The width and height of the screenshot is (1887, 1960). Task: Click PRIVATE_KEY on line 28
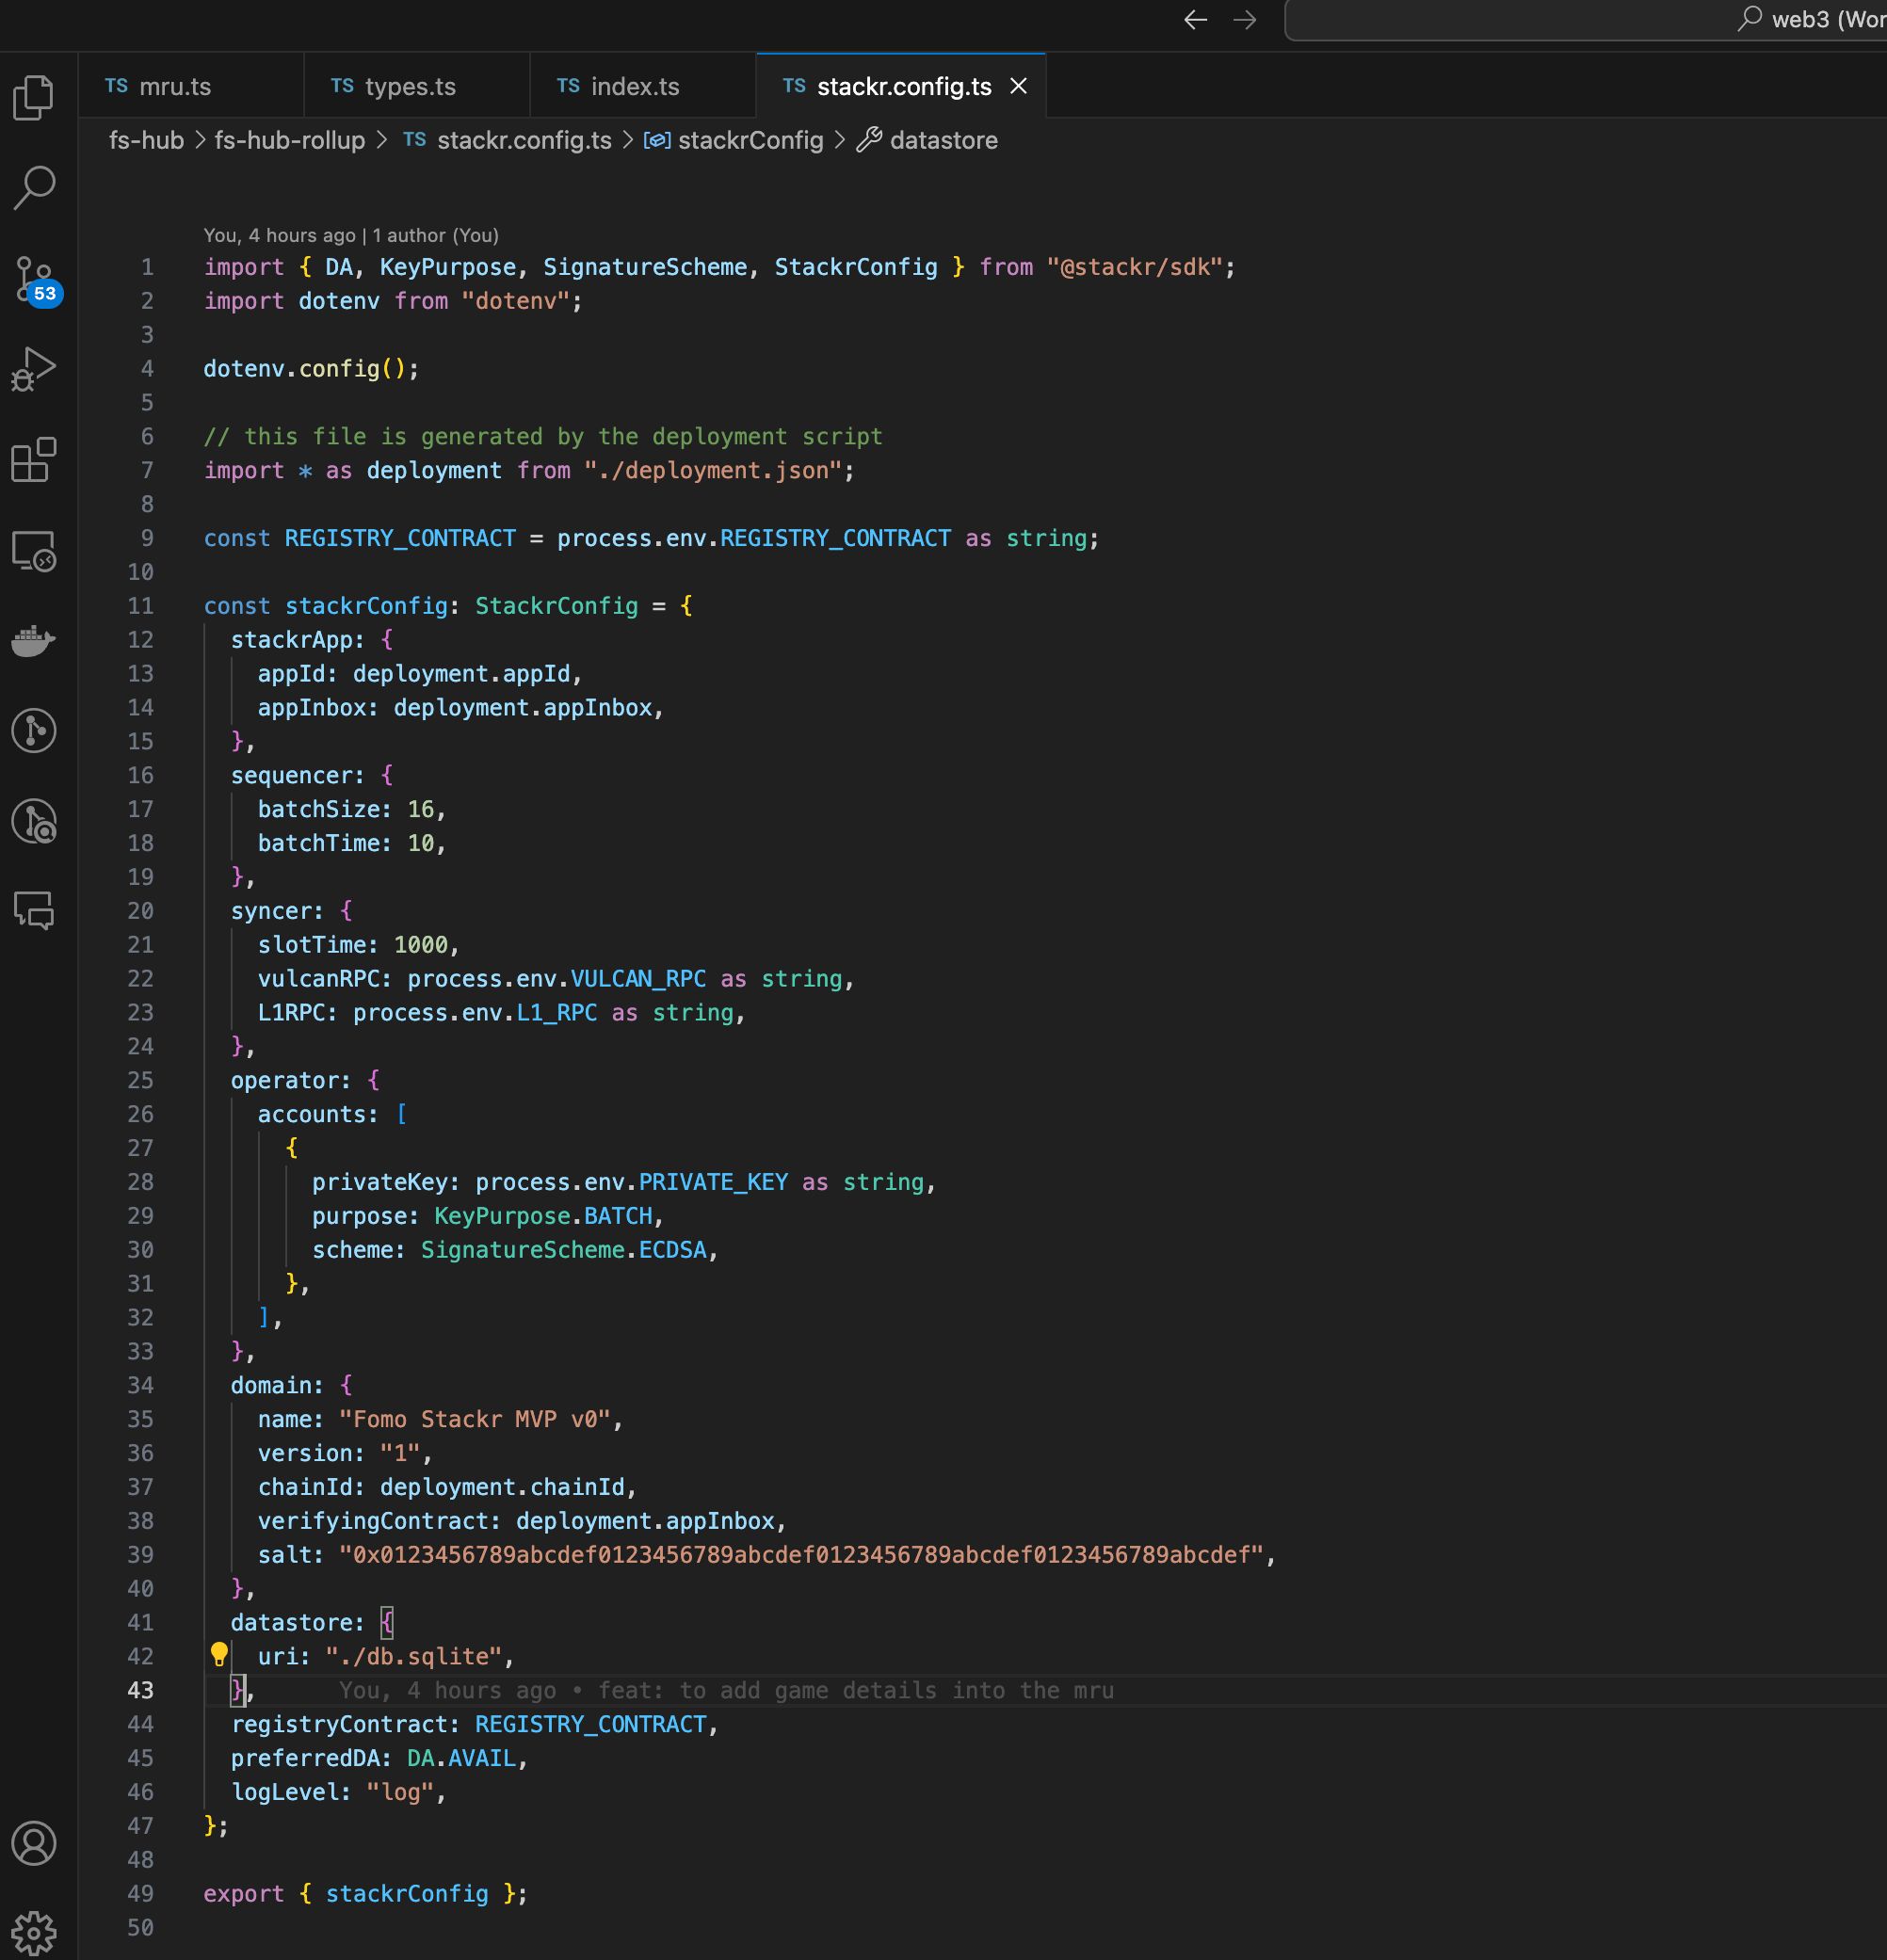[x=713, y=1183]
